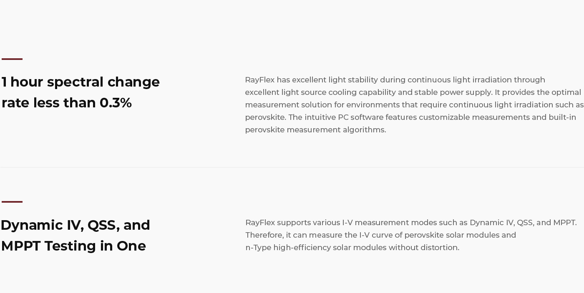Click the "Dynamic IV, QSS, and" heading line
This screenshot has height=293, width=584.
tap(76, 225)
